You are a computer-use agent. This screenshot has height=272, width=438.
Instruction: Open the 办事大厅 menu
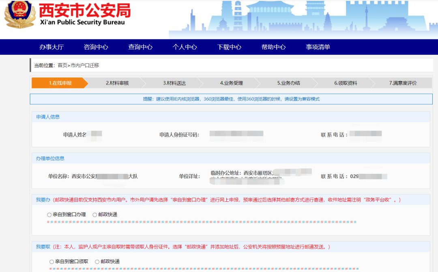[x=52, y=47]
